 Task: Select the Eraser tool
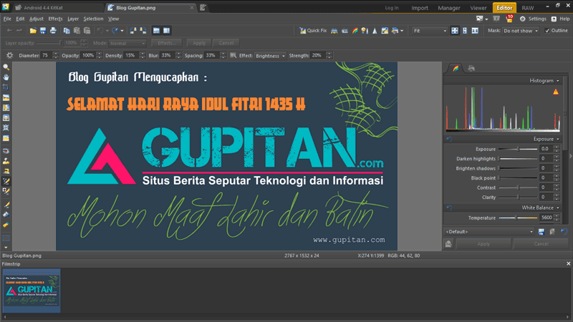click(x=6, y=225)
